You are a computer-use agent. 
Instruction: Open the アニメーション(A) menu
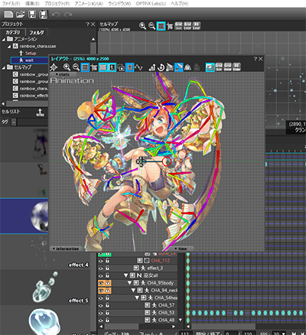tap(89, 4)
